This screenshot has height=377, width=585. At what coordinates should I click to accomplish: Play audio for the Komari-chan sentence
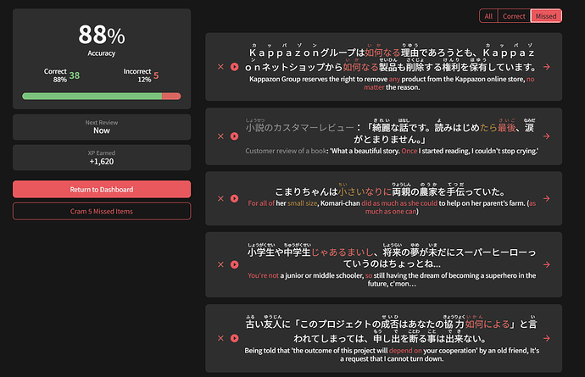234,197
